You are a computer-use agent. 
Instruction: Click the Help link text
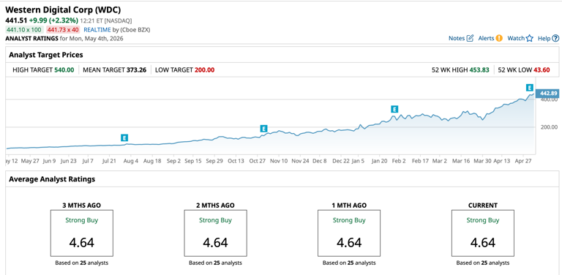click(x=544, y=38)
